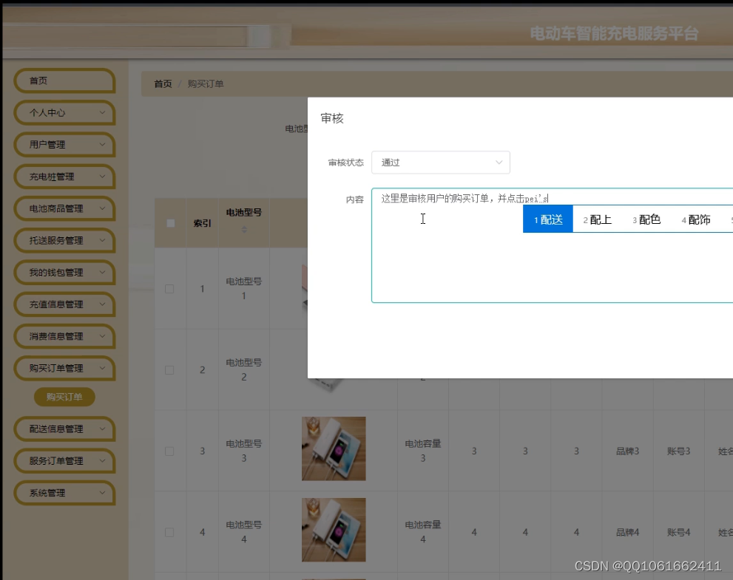Check the checkbox on row 1
The image size is (733, 580).
pyautogui.click(x=169, y=288)
